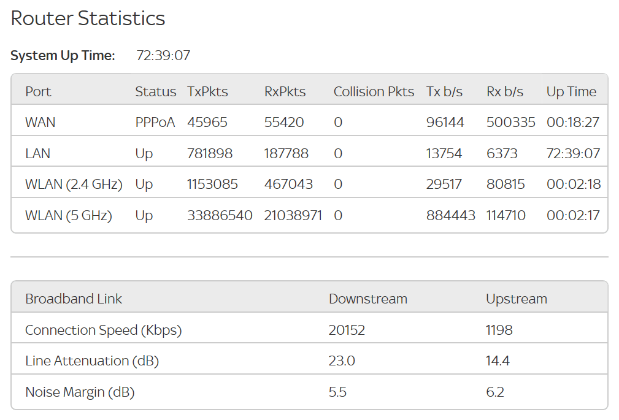
Task: Select the System Up Time value 72:39:07
Action: [163, 55]
